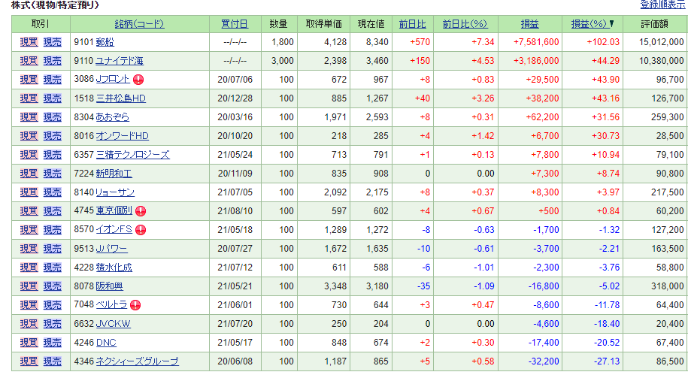Open the 積水化成 stock link
The width and height of the screenshot is (688, 381).
pos(114,268)
